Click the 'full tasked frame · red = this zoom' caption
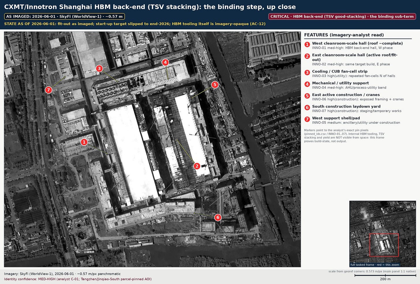This screenshot has height=284, width=420. coord(375,265)
